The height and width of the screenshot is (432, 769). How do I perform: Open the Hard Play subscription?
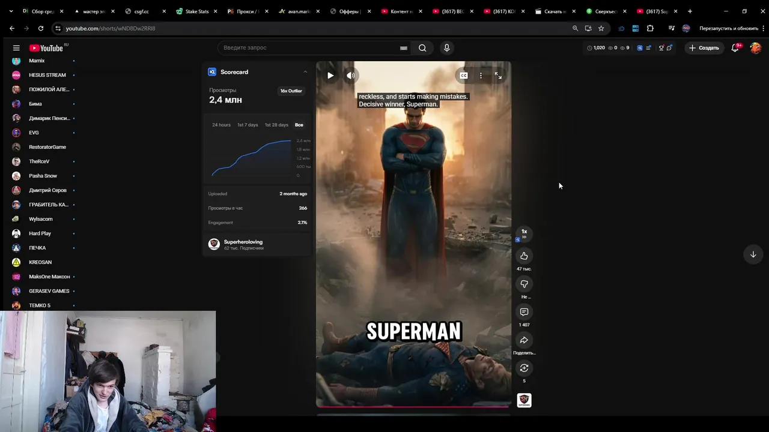(40, 233)
